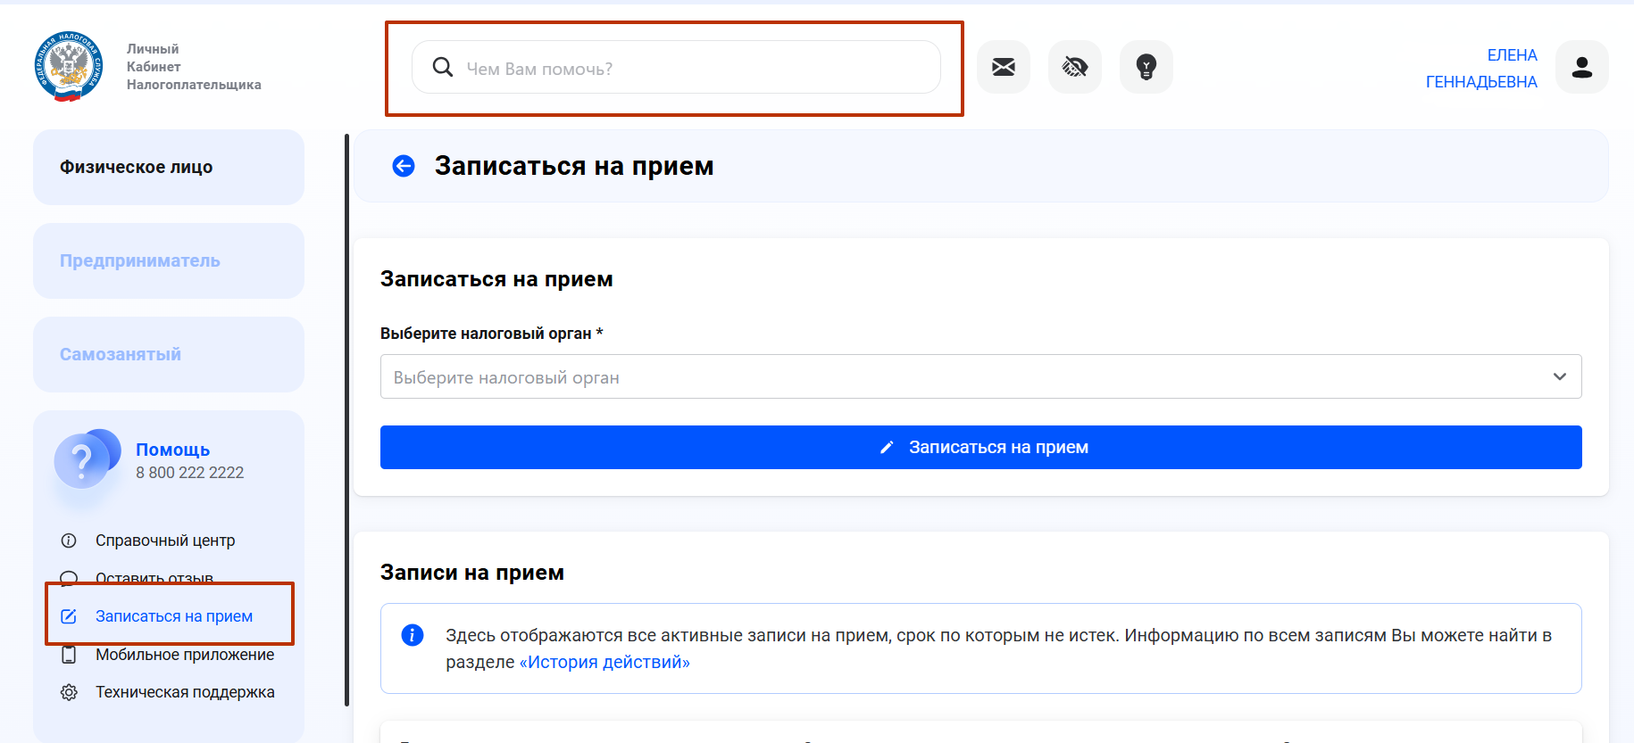Follow the «История действий» link
Image resolution: width=1634 pixels, height=743 pixels.
pyautogui.click(x=604, y=662)
